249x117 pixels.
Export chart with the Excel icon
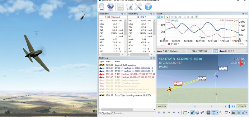pyautogui.click(x=196, y=17)
